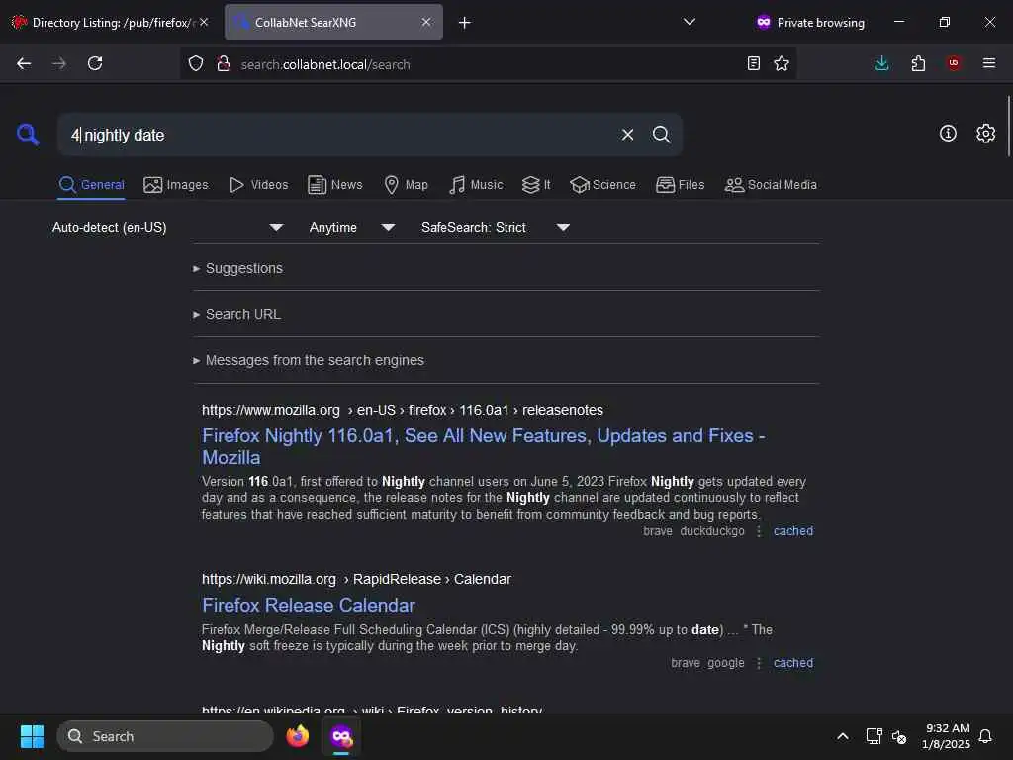The width and height of the screenshot is (1013, 760).
Task: Select the Images search category
Action: click(x=176, y=185)
